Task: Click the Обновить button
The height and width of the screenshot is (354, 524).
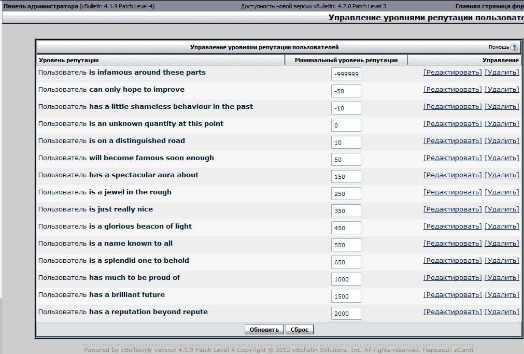Action: [264, 330]
